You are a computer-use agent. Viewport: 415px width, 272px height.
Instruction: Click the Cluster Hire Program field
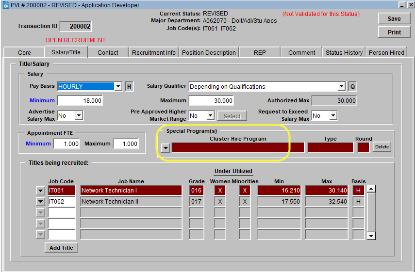(238, 148)
